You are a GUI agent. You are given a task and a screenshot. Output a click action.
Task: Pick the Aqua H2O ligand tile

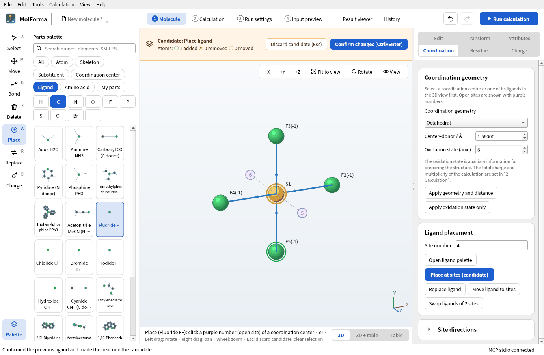(48, 144)
